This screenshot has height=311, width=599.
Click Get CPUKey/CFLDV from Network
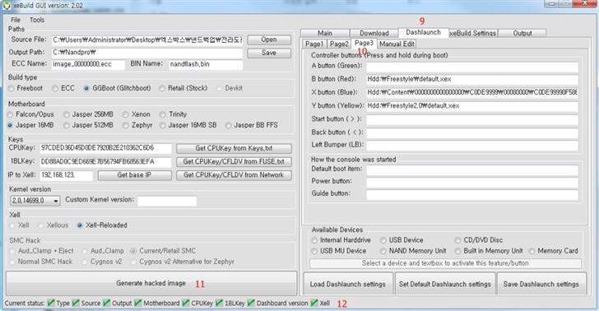click(234, 175)
